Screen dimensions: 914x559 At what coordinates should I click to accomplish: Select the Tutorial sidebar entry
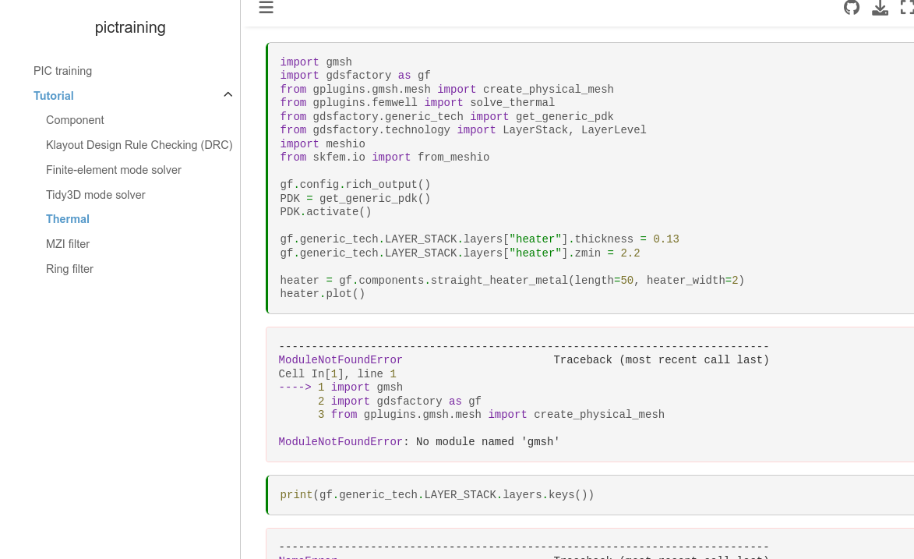click(x=53, y=96)
